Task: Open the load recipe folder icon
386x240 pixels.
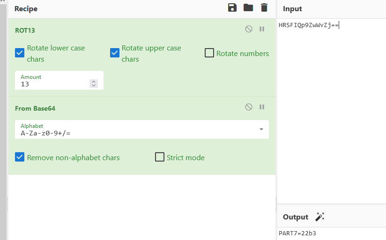Action: (x=248, y=8)
